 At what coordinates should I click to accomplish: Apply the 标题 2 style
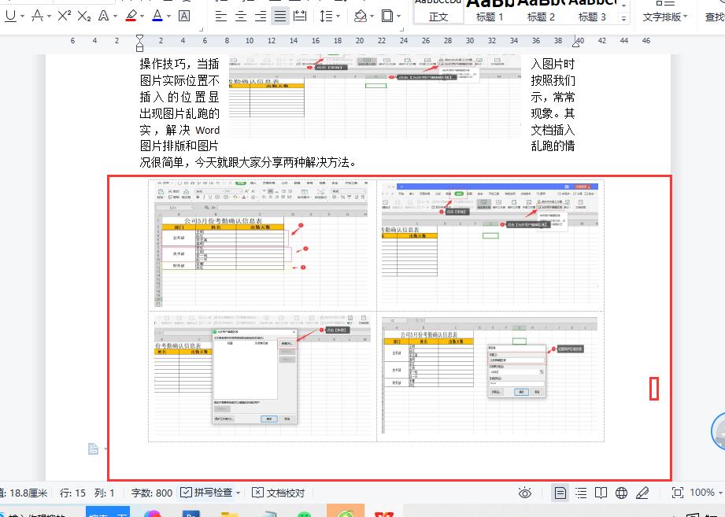click(x=541, y=12)
